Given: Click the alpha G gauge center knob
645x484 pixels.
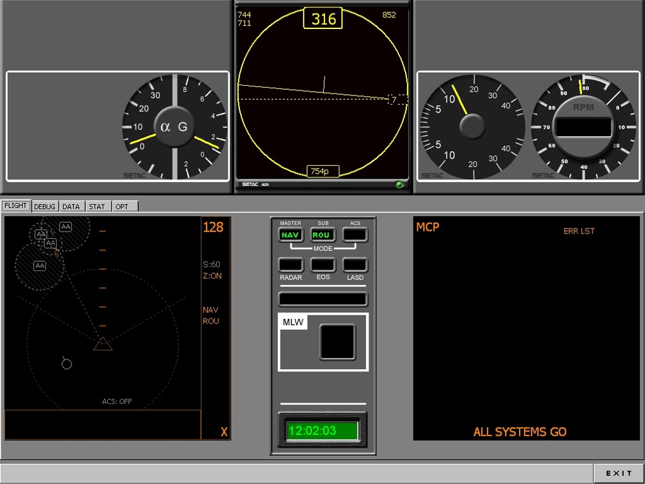Looking at the screenshot, I should click(x=174, y=126).
